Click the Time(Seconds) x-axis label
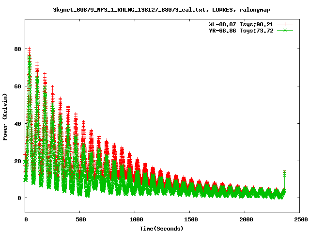The image size is (310, 233). pos(162,229)
